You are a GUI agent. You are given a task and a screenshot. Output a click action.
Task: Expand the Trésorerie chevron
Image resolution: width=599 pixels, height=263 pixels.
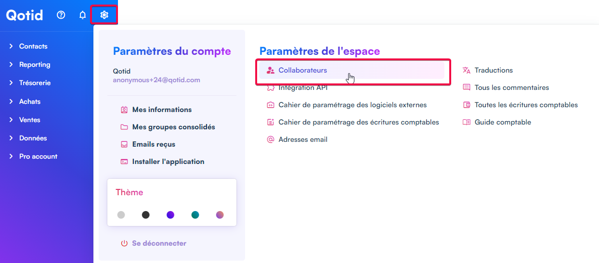click(x=11, y=83)
